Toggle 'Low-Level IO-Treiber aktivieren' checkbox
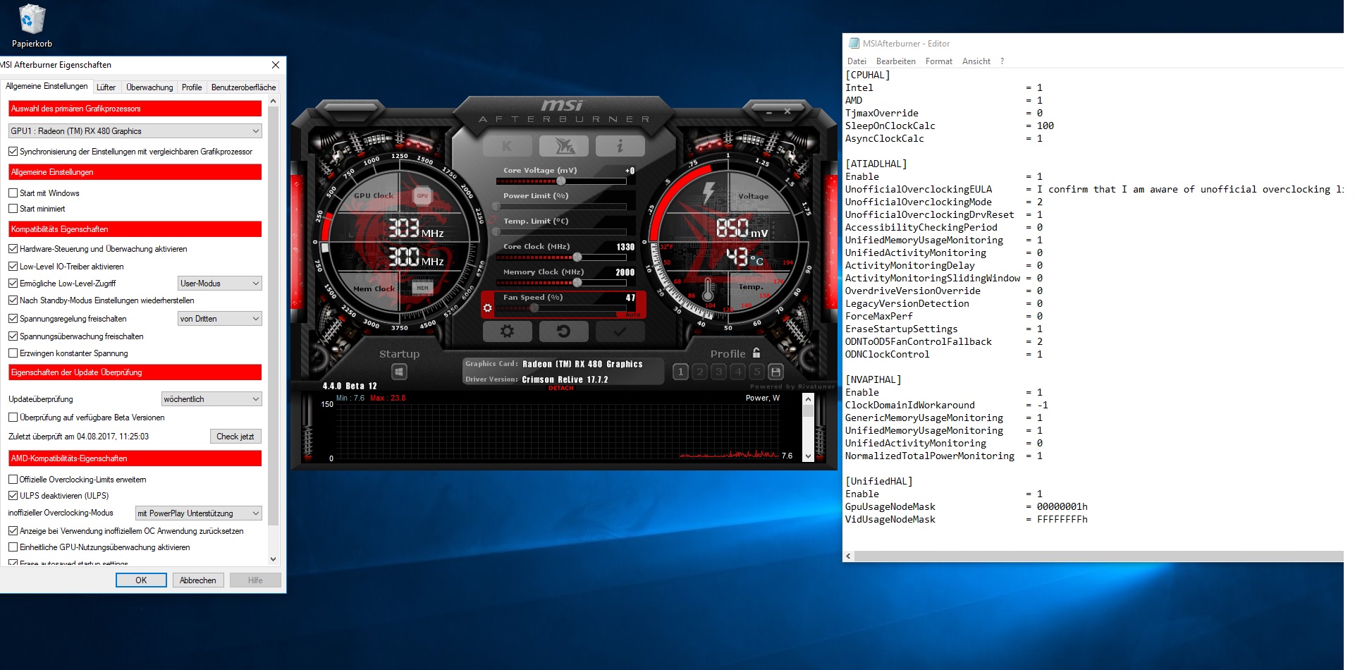This screenshot has width=1355, height=670. click(13, 266)
